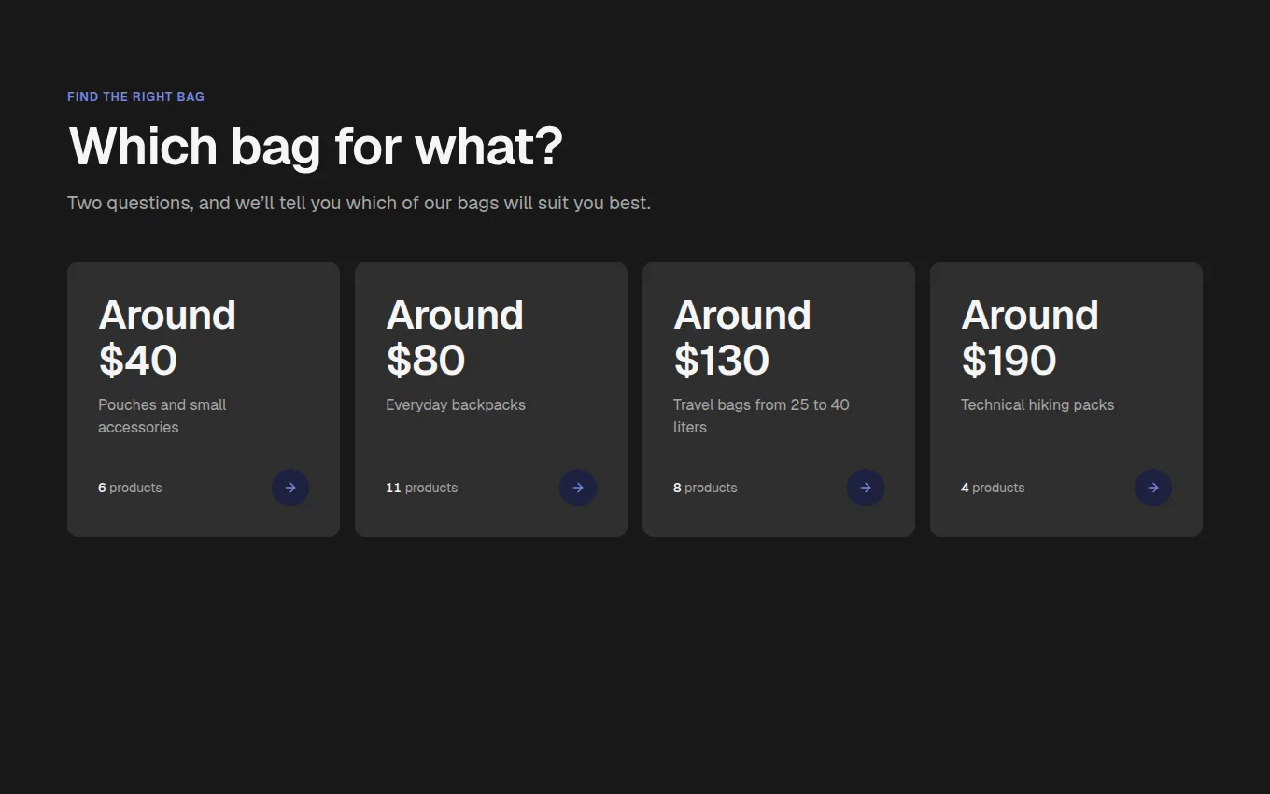Click the 'Two questions' subtitle text

[x=359, y=203]
